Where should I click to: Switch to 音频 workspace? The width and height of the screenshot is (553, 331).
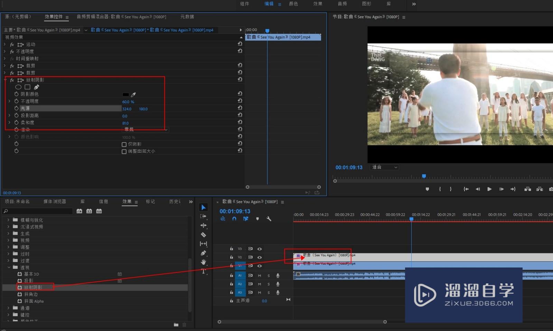(342, 4)
